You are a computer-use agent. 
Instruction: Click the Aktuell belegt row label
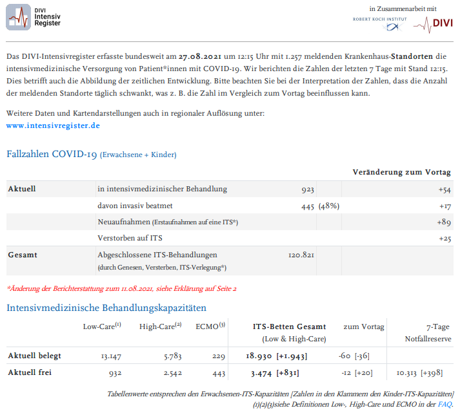coord(35,356)
